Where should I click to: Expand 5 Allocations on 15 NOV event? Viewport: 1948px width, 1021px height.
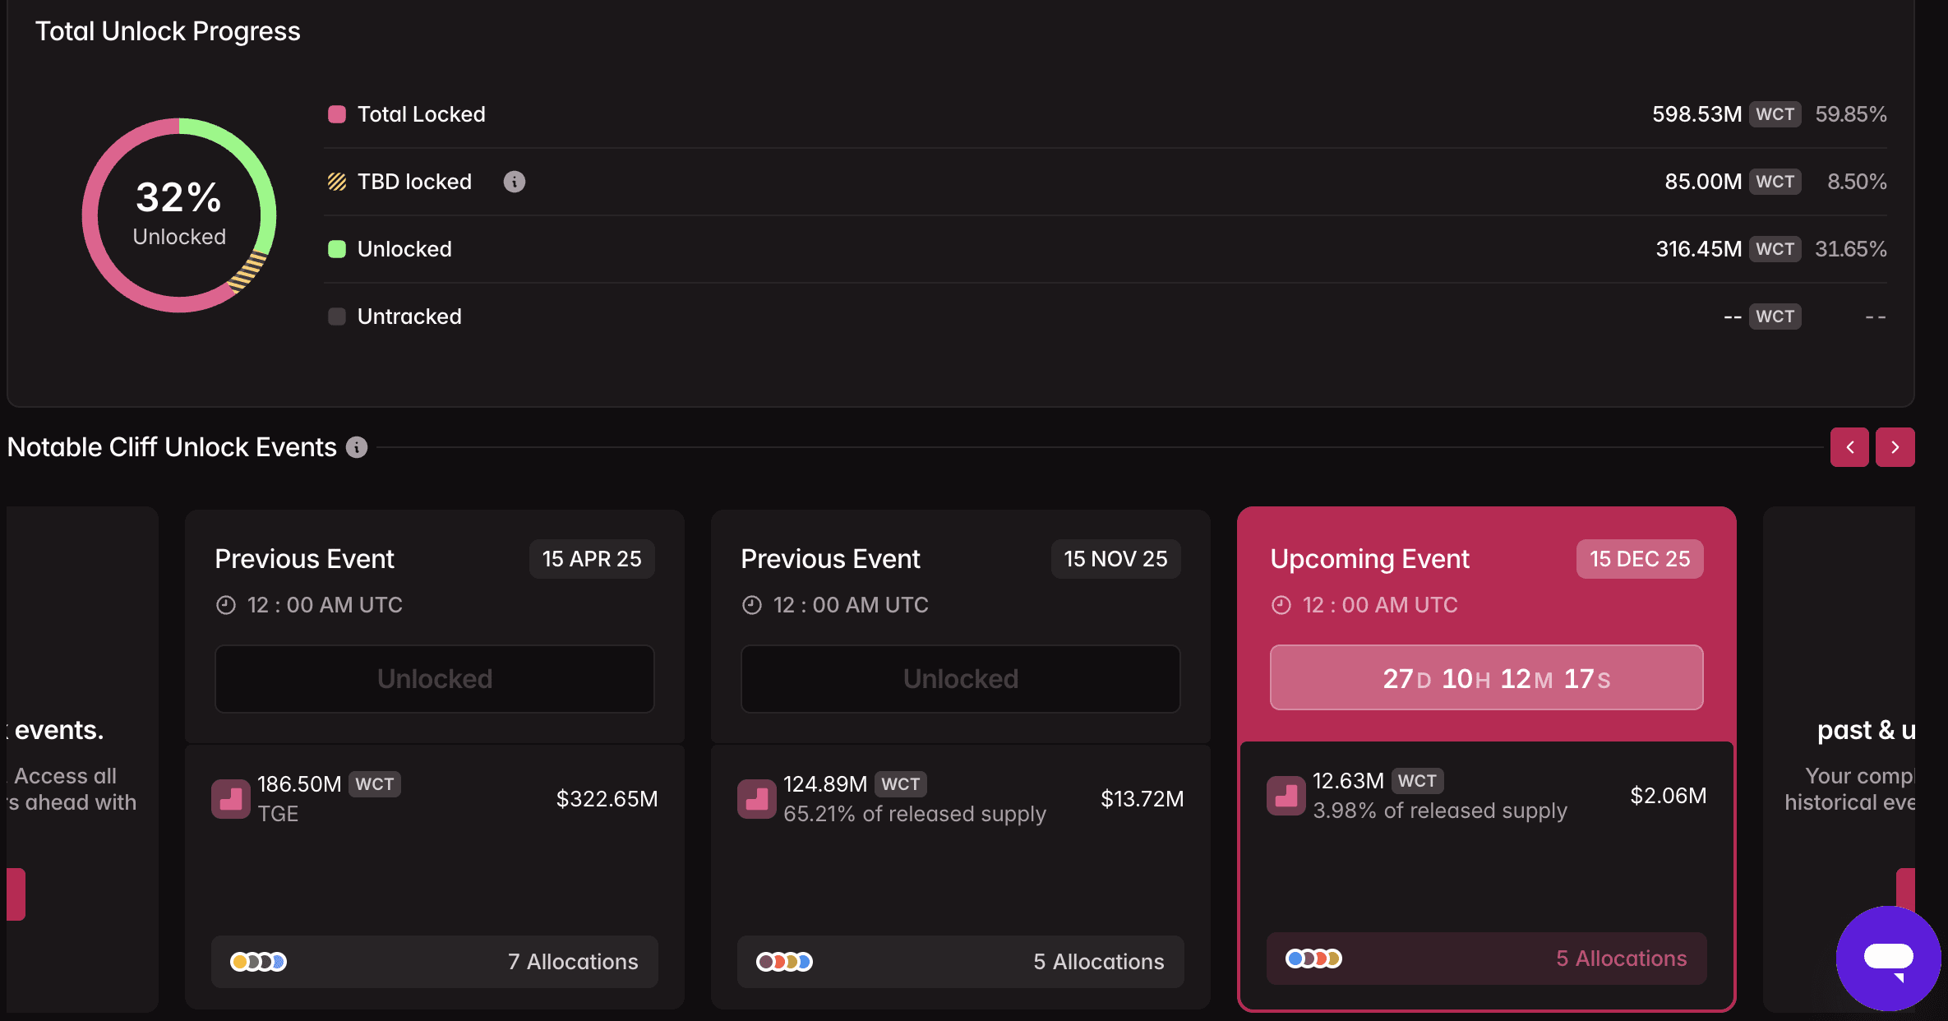pyautogui.click(x=960, y=962)
